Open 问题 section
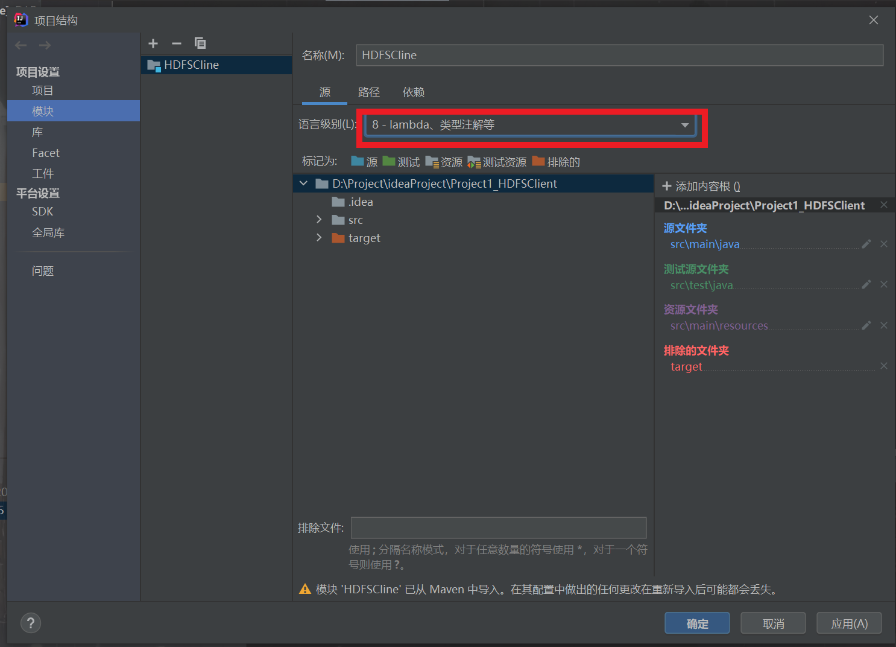This screenshot has width=896, height=647. 74,271
